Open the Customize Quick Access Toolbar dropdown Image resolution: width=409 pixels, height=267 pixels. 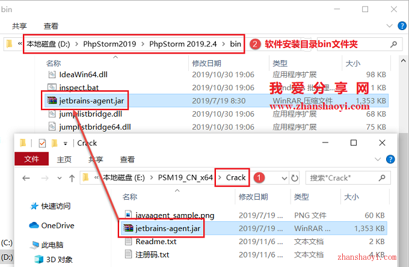(65, 143)
